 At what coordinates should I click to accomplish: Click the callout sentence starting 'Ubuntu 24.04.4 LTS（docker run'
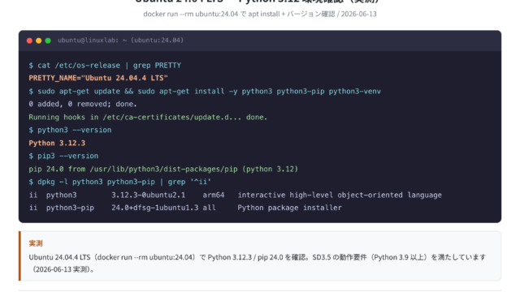click(x=258, y=257)
